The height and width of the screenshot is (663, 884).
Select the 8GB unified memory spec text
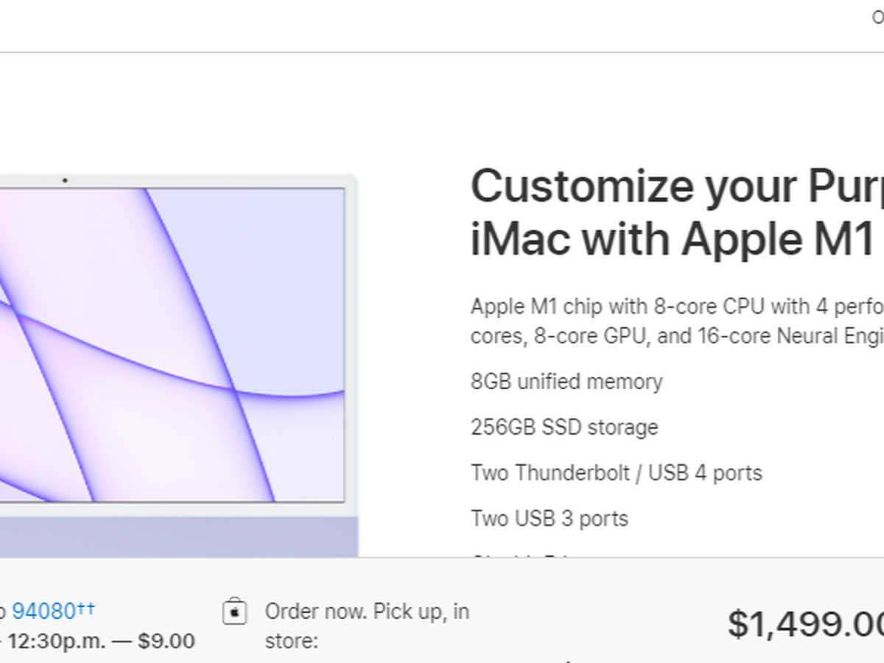click(x=566, y=382)
